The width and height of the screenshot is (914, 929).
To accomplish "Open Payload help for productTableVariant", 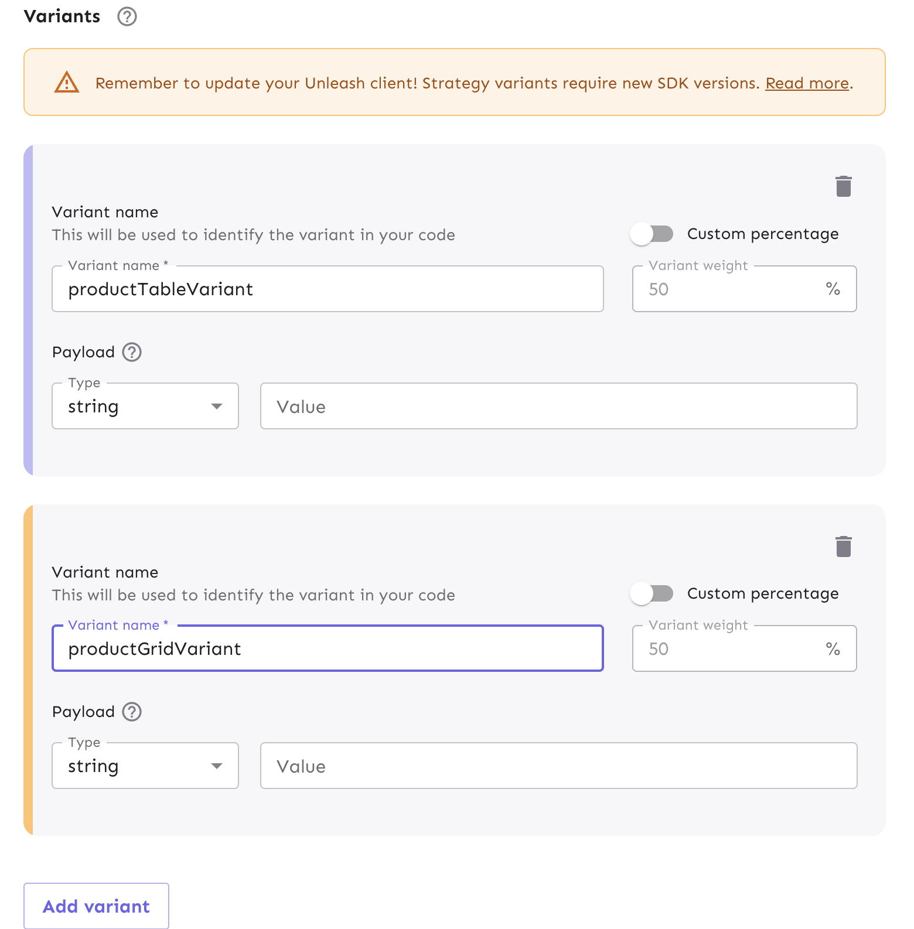I will pos(132,352).
